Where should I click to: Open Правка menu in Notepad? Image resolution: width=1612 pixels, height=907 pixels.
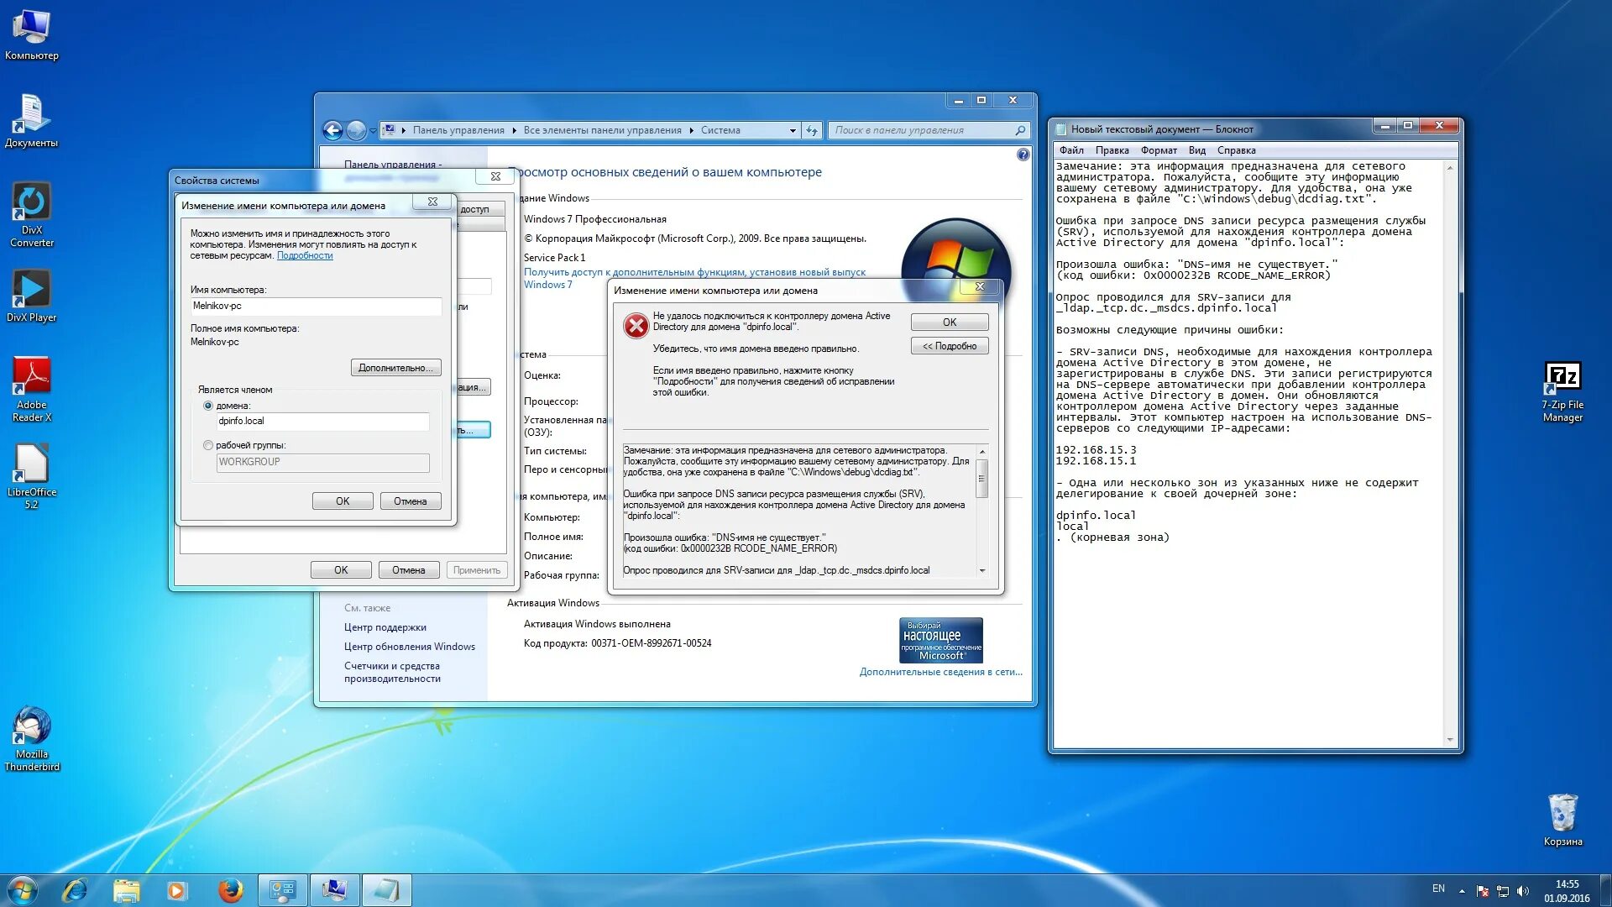(1112, 150)
